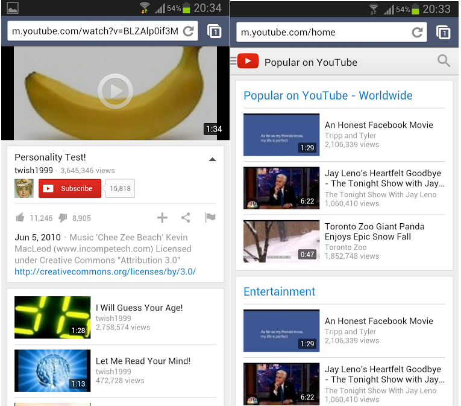
Task: Like the video with thumbs up
Action: [20, 218]
